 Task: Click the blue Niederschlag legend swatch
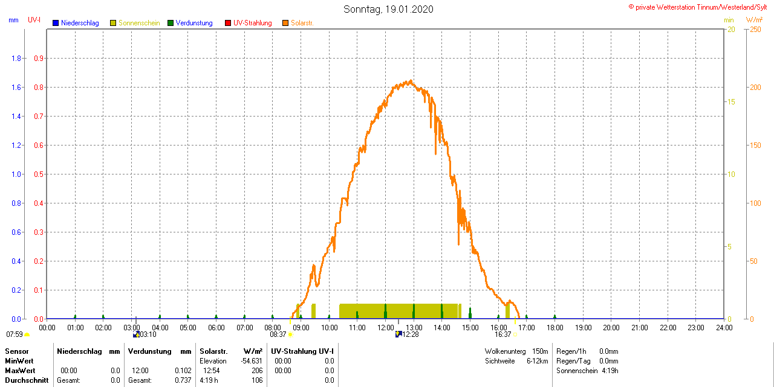(x=56, y=23)
